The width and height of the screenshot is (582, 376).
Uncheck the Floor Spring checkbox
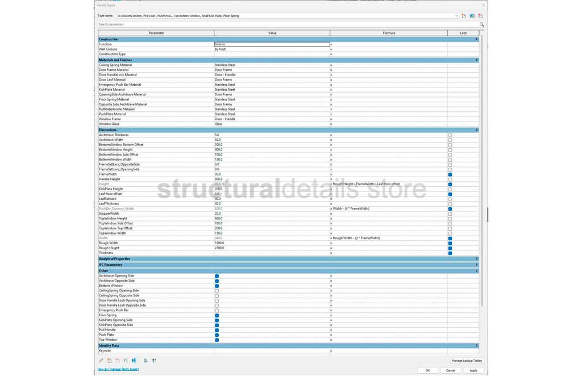tap(217, 315)
